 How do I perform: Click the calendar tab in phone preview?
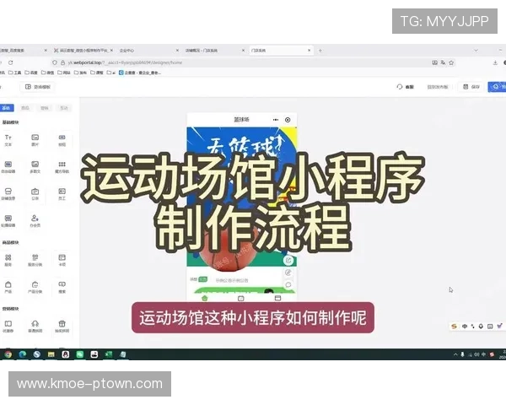pyautogui.click(x=240, y=298)
